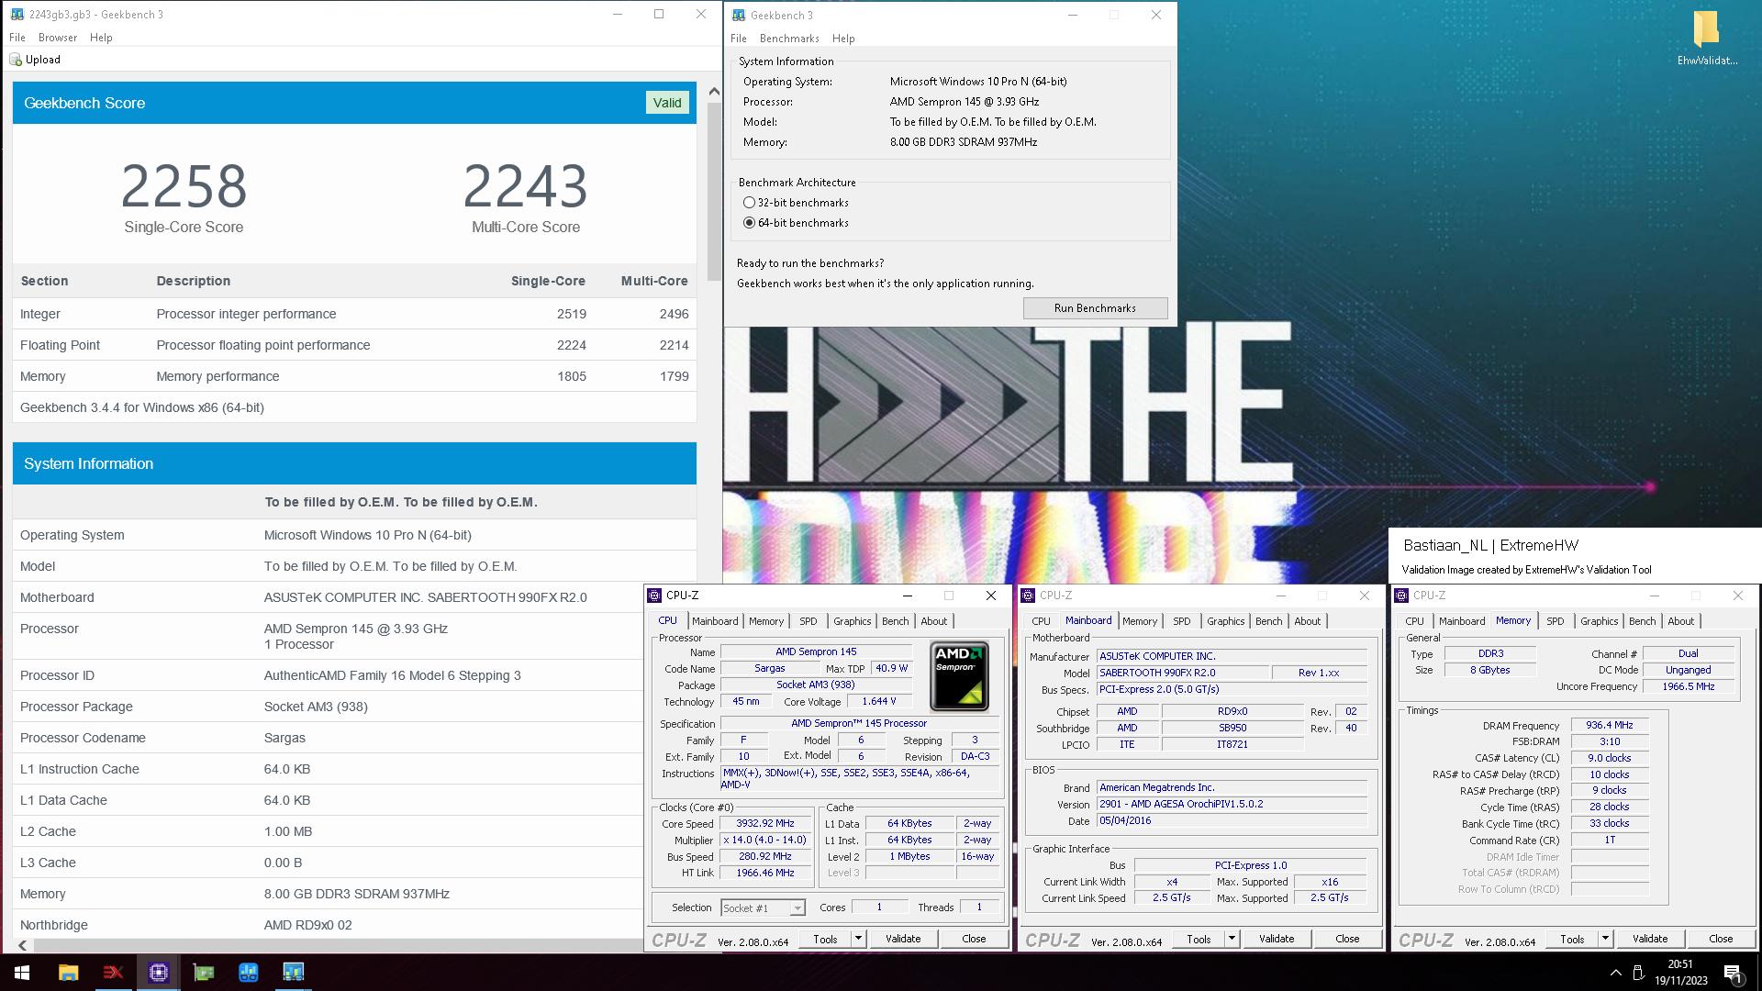The height and width of the screenshot is (991, 1762).
Task: Open the File menu in the results window
Action: [17, 38]
